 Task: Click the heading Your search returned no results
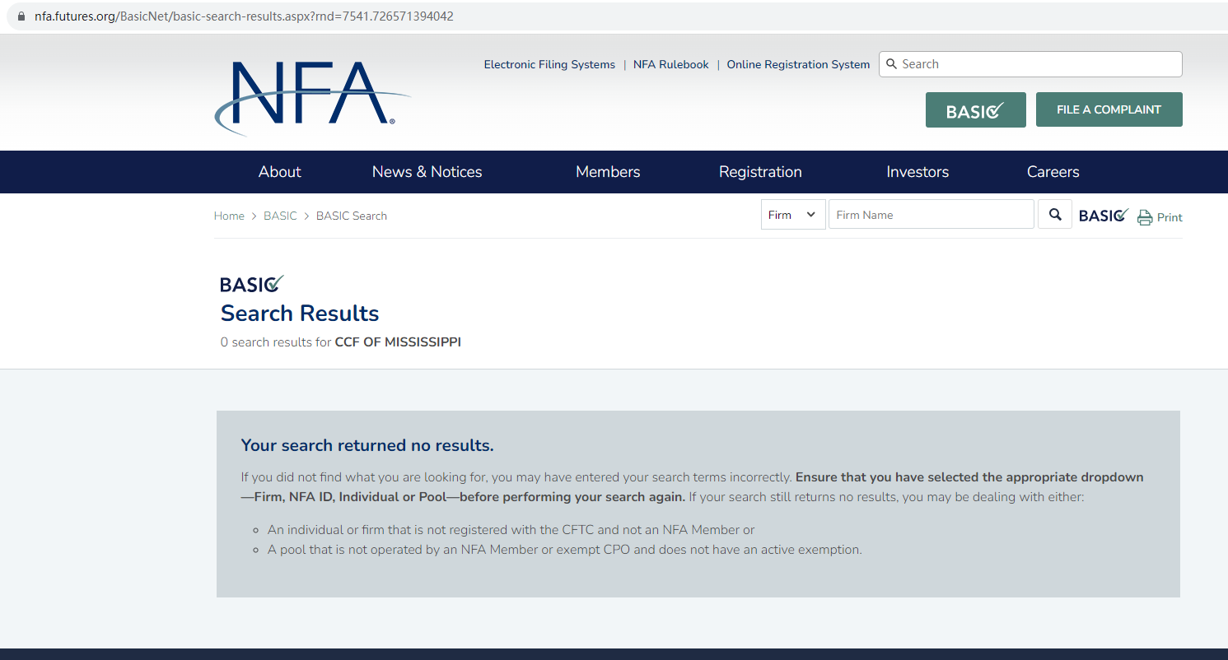tap(367, 446)
